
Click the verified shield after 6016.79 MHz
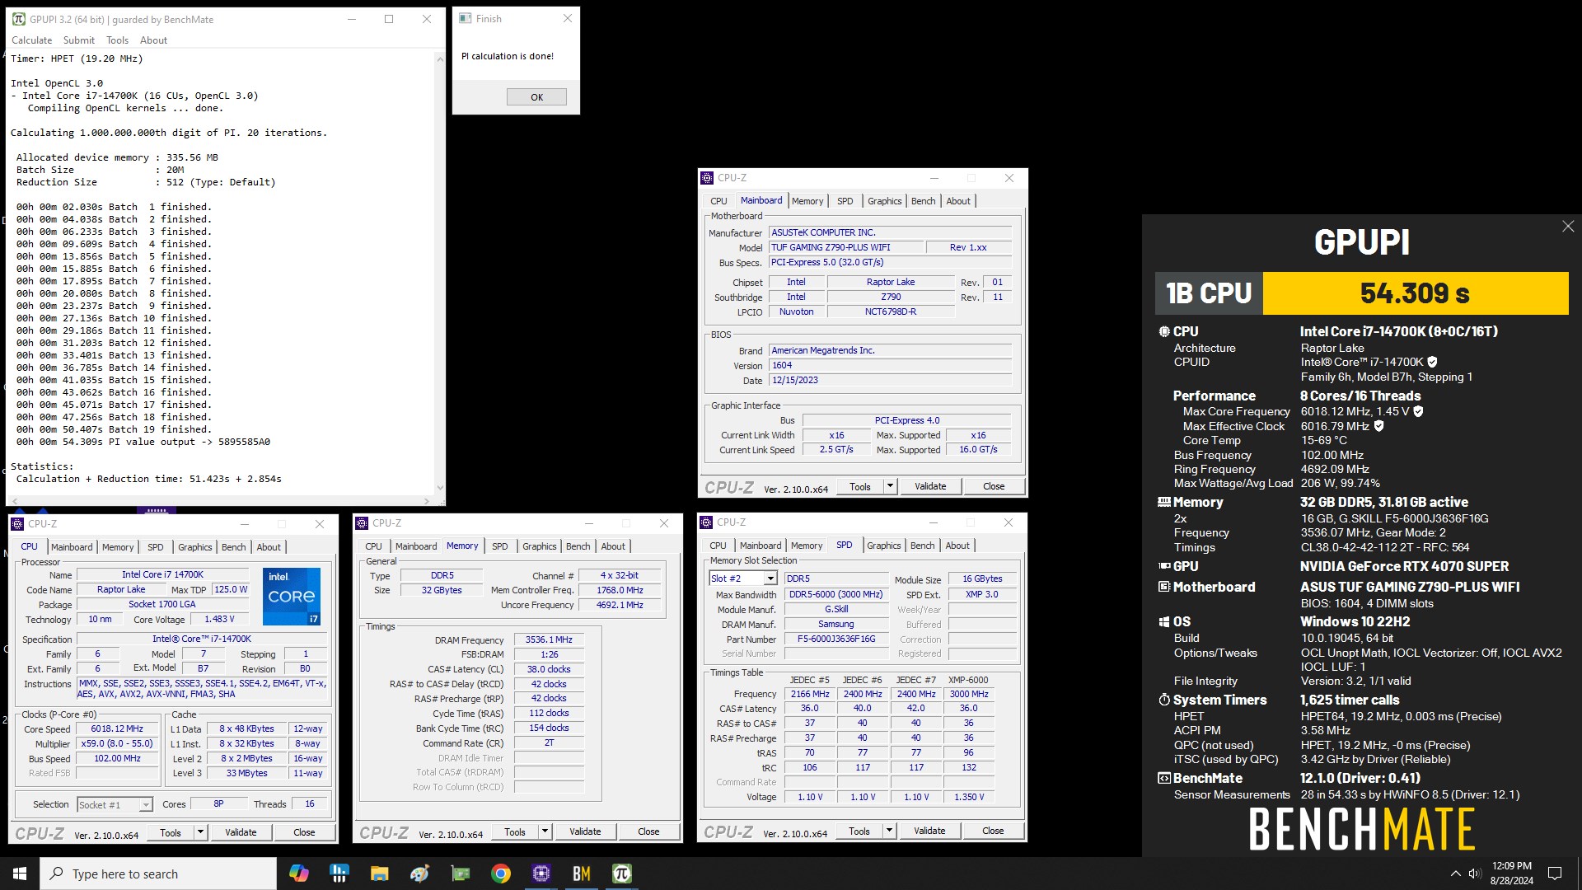[1378, 426]
